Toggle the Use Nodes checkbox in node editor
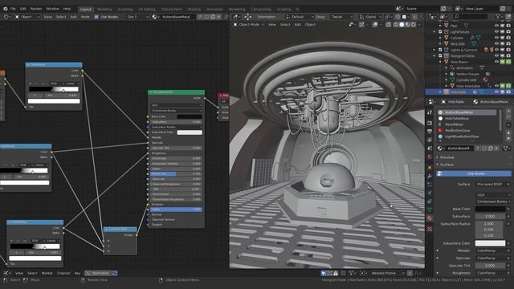 96,17
